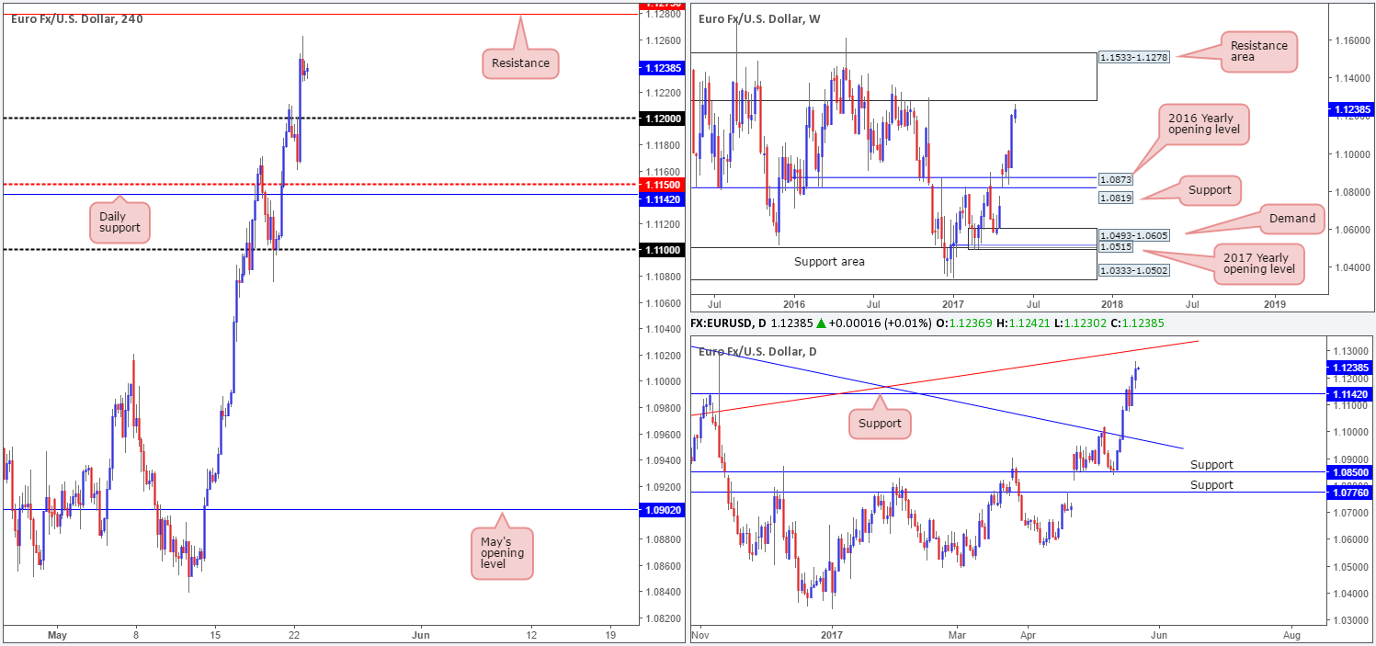
Task: Click the 1.09020 price label
Action: (661, 509)
